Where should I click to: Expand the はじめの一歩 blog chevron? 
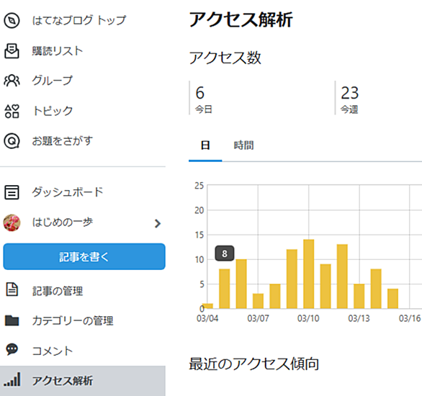[158, 223]
